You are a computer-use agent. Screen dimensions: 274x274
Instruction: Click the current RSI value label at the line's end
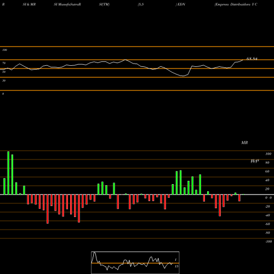252,59
